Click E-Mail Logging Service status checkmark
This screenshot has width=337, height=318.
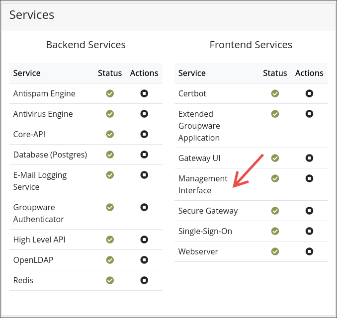pos(110,175)
